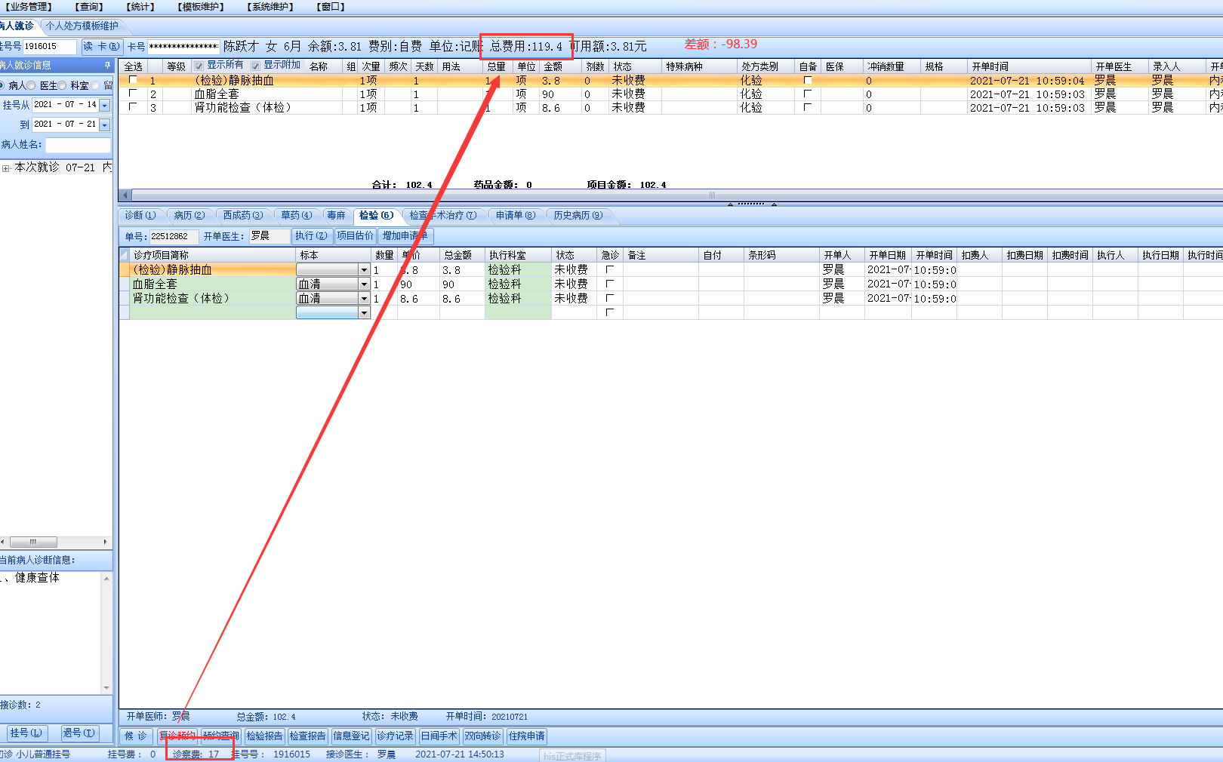
Task: Check the box for row 1 静脉抽血
Action: pyautogui.click(x=133, y=79)
